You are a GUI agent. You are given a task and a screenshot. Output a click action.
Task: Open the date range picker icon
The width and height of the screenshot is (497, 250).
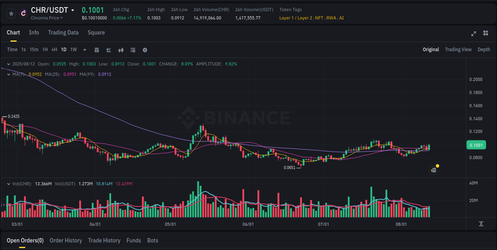(97, 50)
